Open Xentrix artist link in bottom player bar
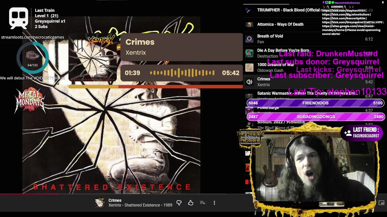Image resolution: width=387 pixels, height=217 pixels. [x=115, y=205]
